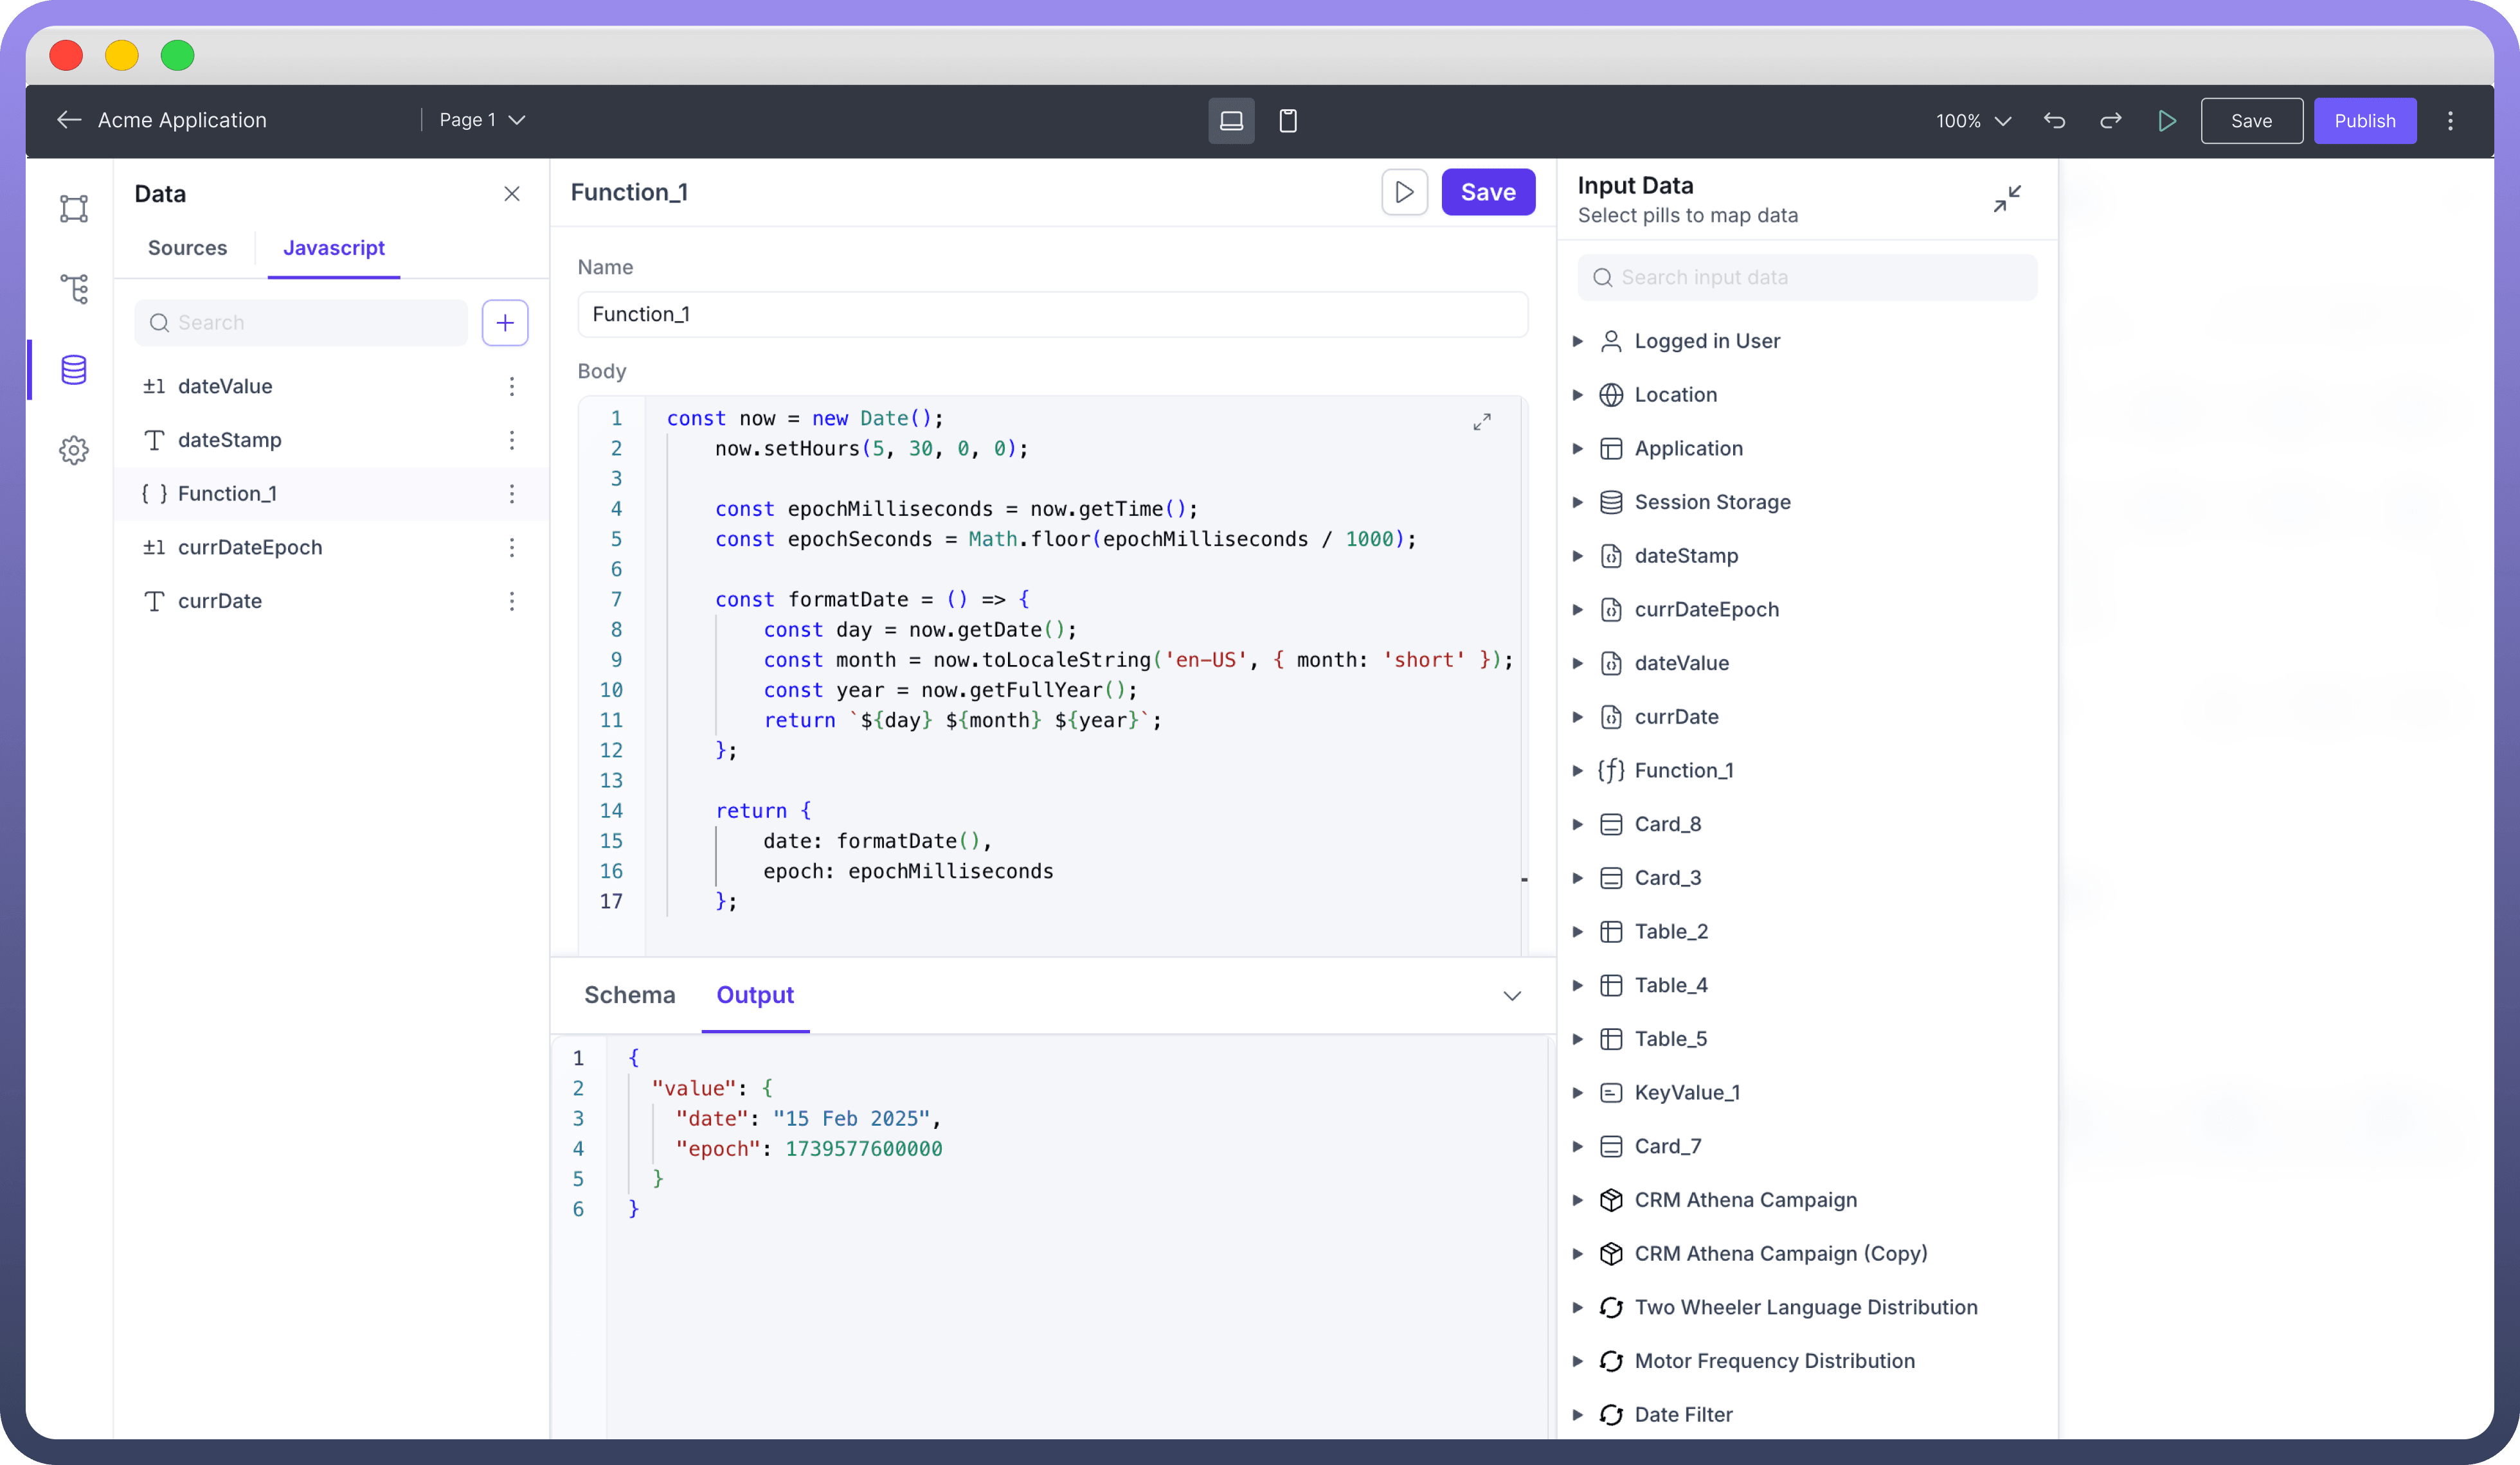Switch to the Sources tab
Screen dimensions: 2520x1465
[187, 248]
